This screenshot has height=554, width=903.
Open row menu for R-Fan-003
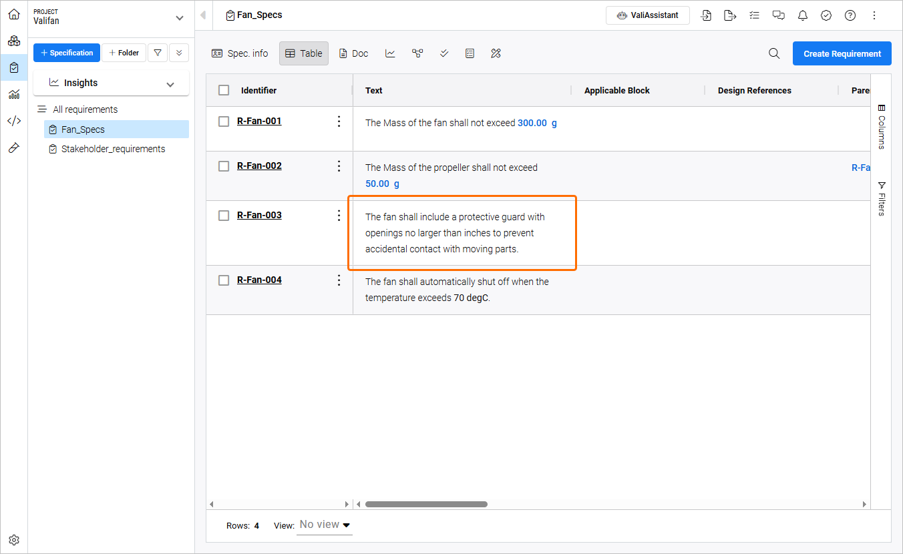[x=339, y=215]
